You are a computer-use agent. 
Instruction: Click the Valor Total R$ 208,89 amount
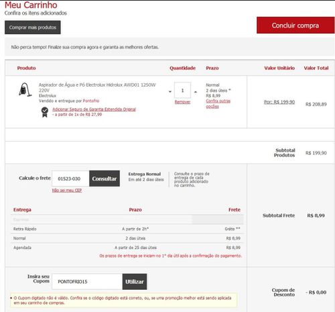tap(316, 104)
